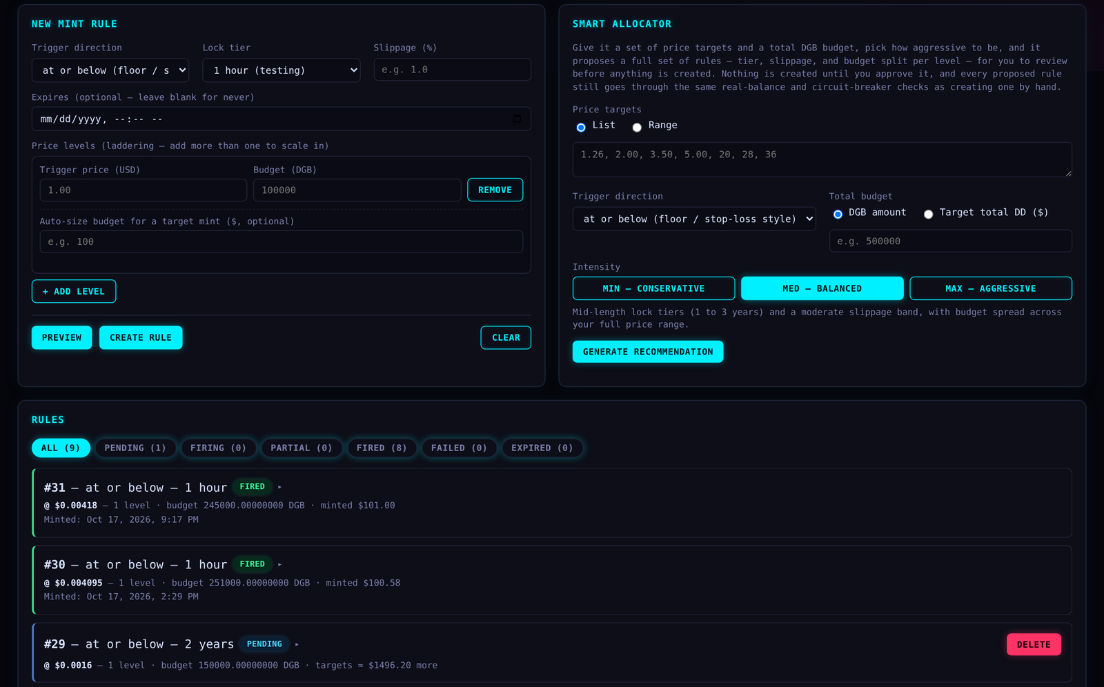Open the calendar picker in Expires field
Image resolution: width=1104 pixels, height=687 pixels.
517,119
